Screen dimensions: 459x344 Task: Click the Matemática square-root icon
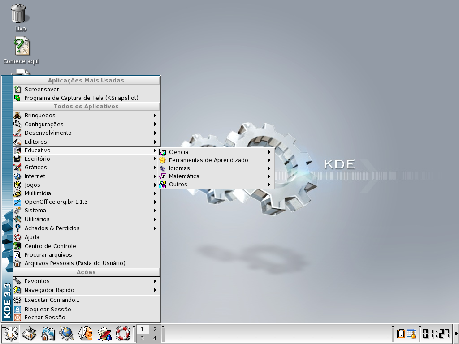pos(162,176)
